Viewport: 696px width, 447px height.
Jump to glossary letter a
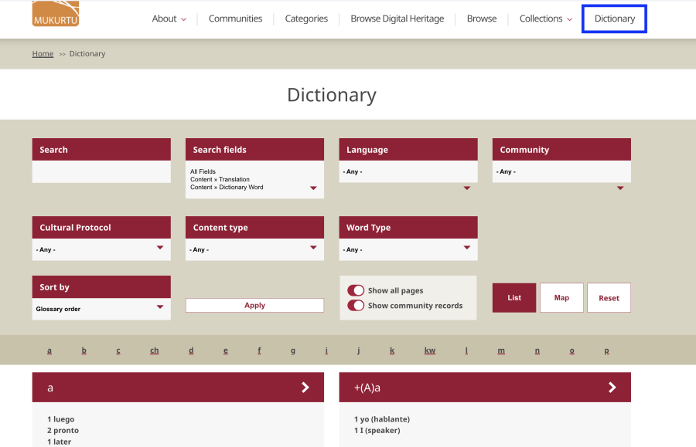point(49,350)
